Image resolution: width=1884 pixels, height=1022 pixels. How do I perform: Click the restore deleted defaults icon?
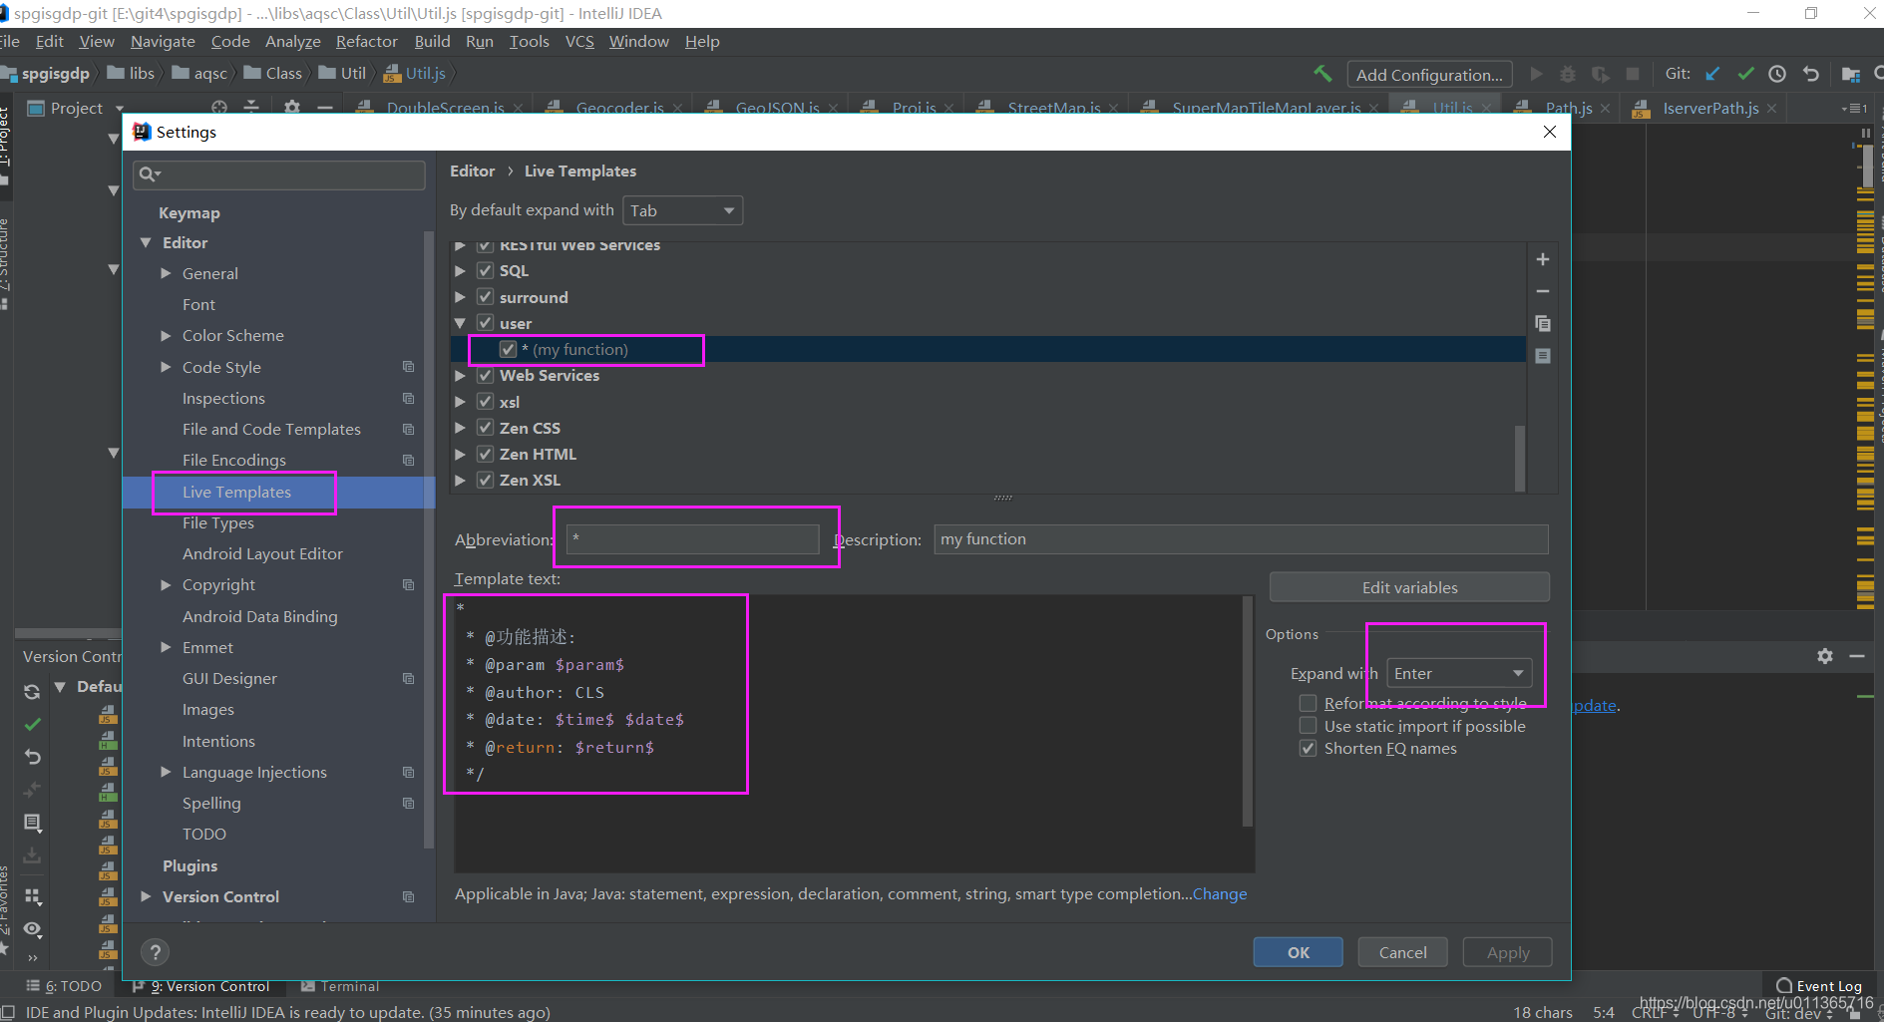tap(1542, 356)
